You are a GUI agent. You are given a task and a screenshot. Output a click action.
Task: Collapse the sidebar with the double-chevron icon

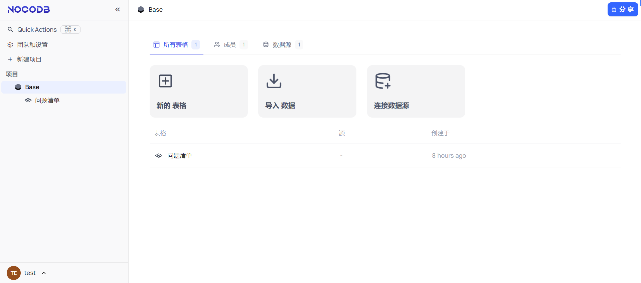(x=118, y=9)
